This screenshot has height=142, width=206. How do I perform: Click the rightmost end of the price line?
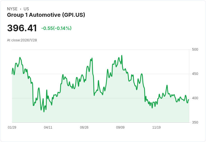(189, 100)
